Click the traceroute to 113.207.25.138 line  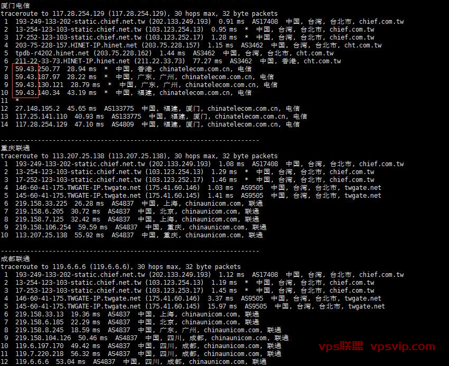pyautogui.click(x=139, y=156)
